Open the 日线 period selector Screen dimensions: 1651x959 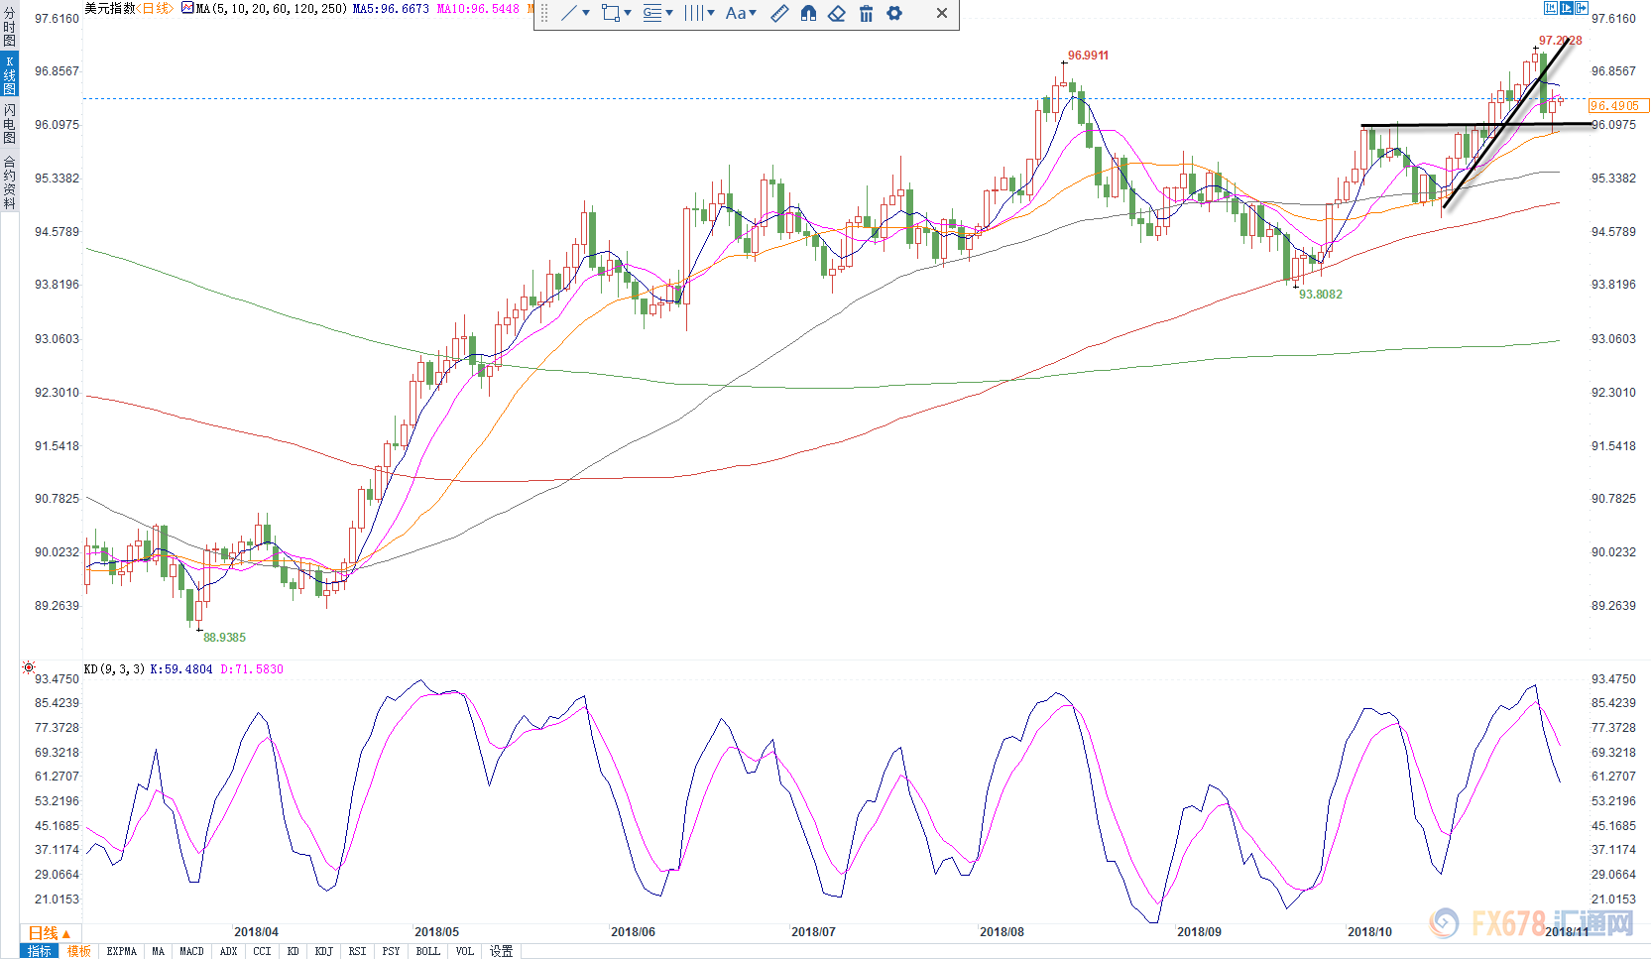[50, 933]
